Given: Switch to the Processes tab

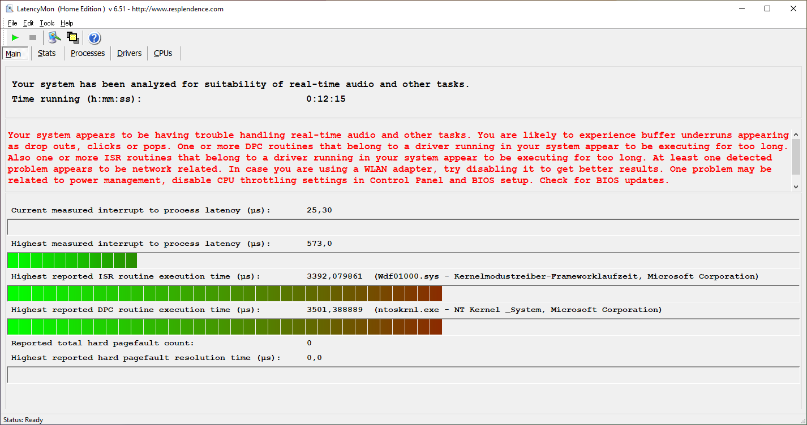Looking at the screenshot, I should 88,53.
